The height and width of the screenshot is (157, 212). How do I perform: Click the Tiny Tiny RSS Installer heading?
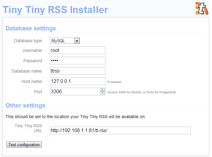pyautogui.click(x=55, y=10)
